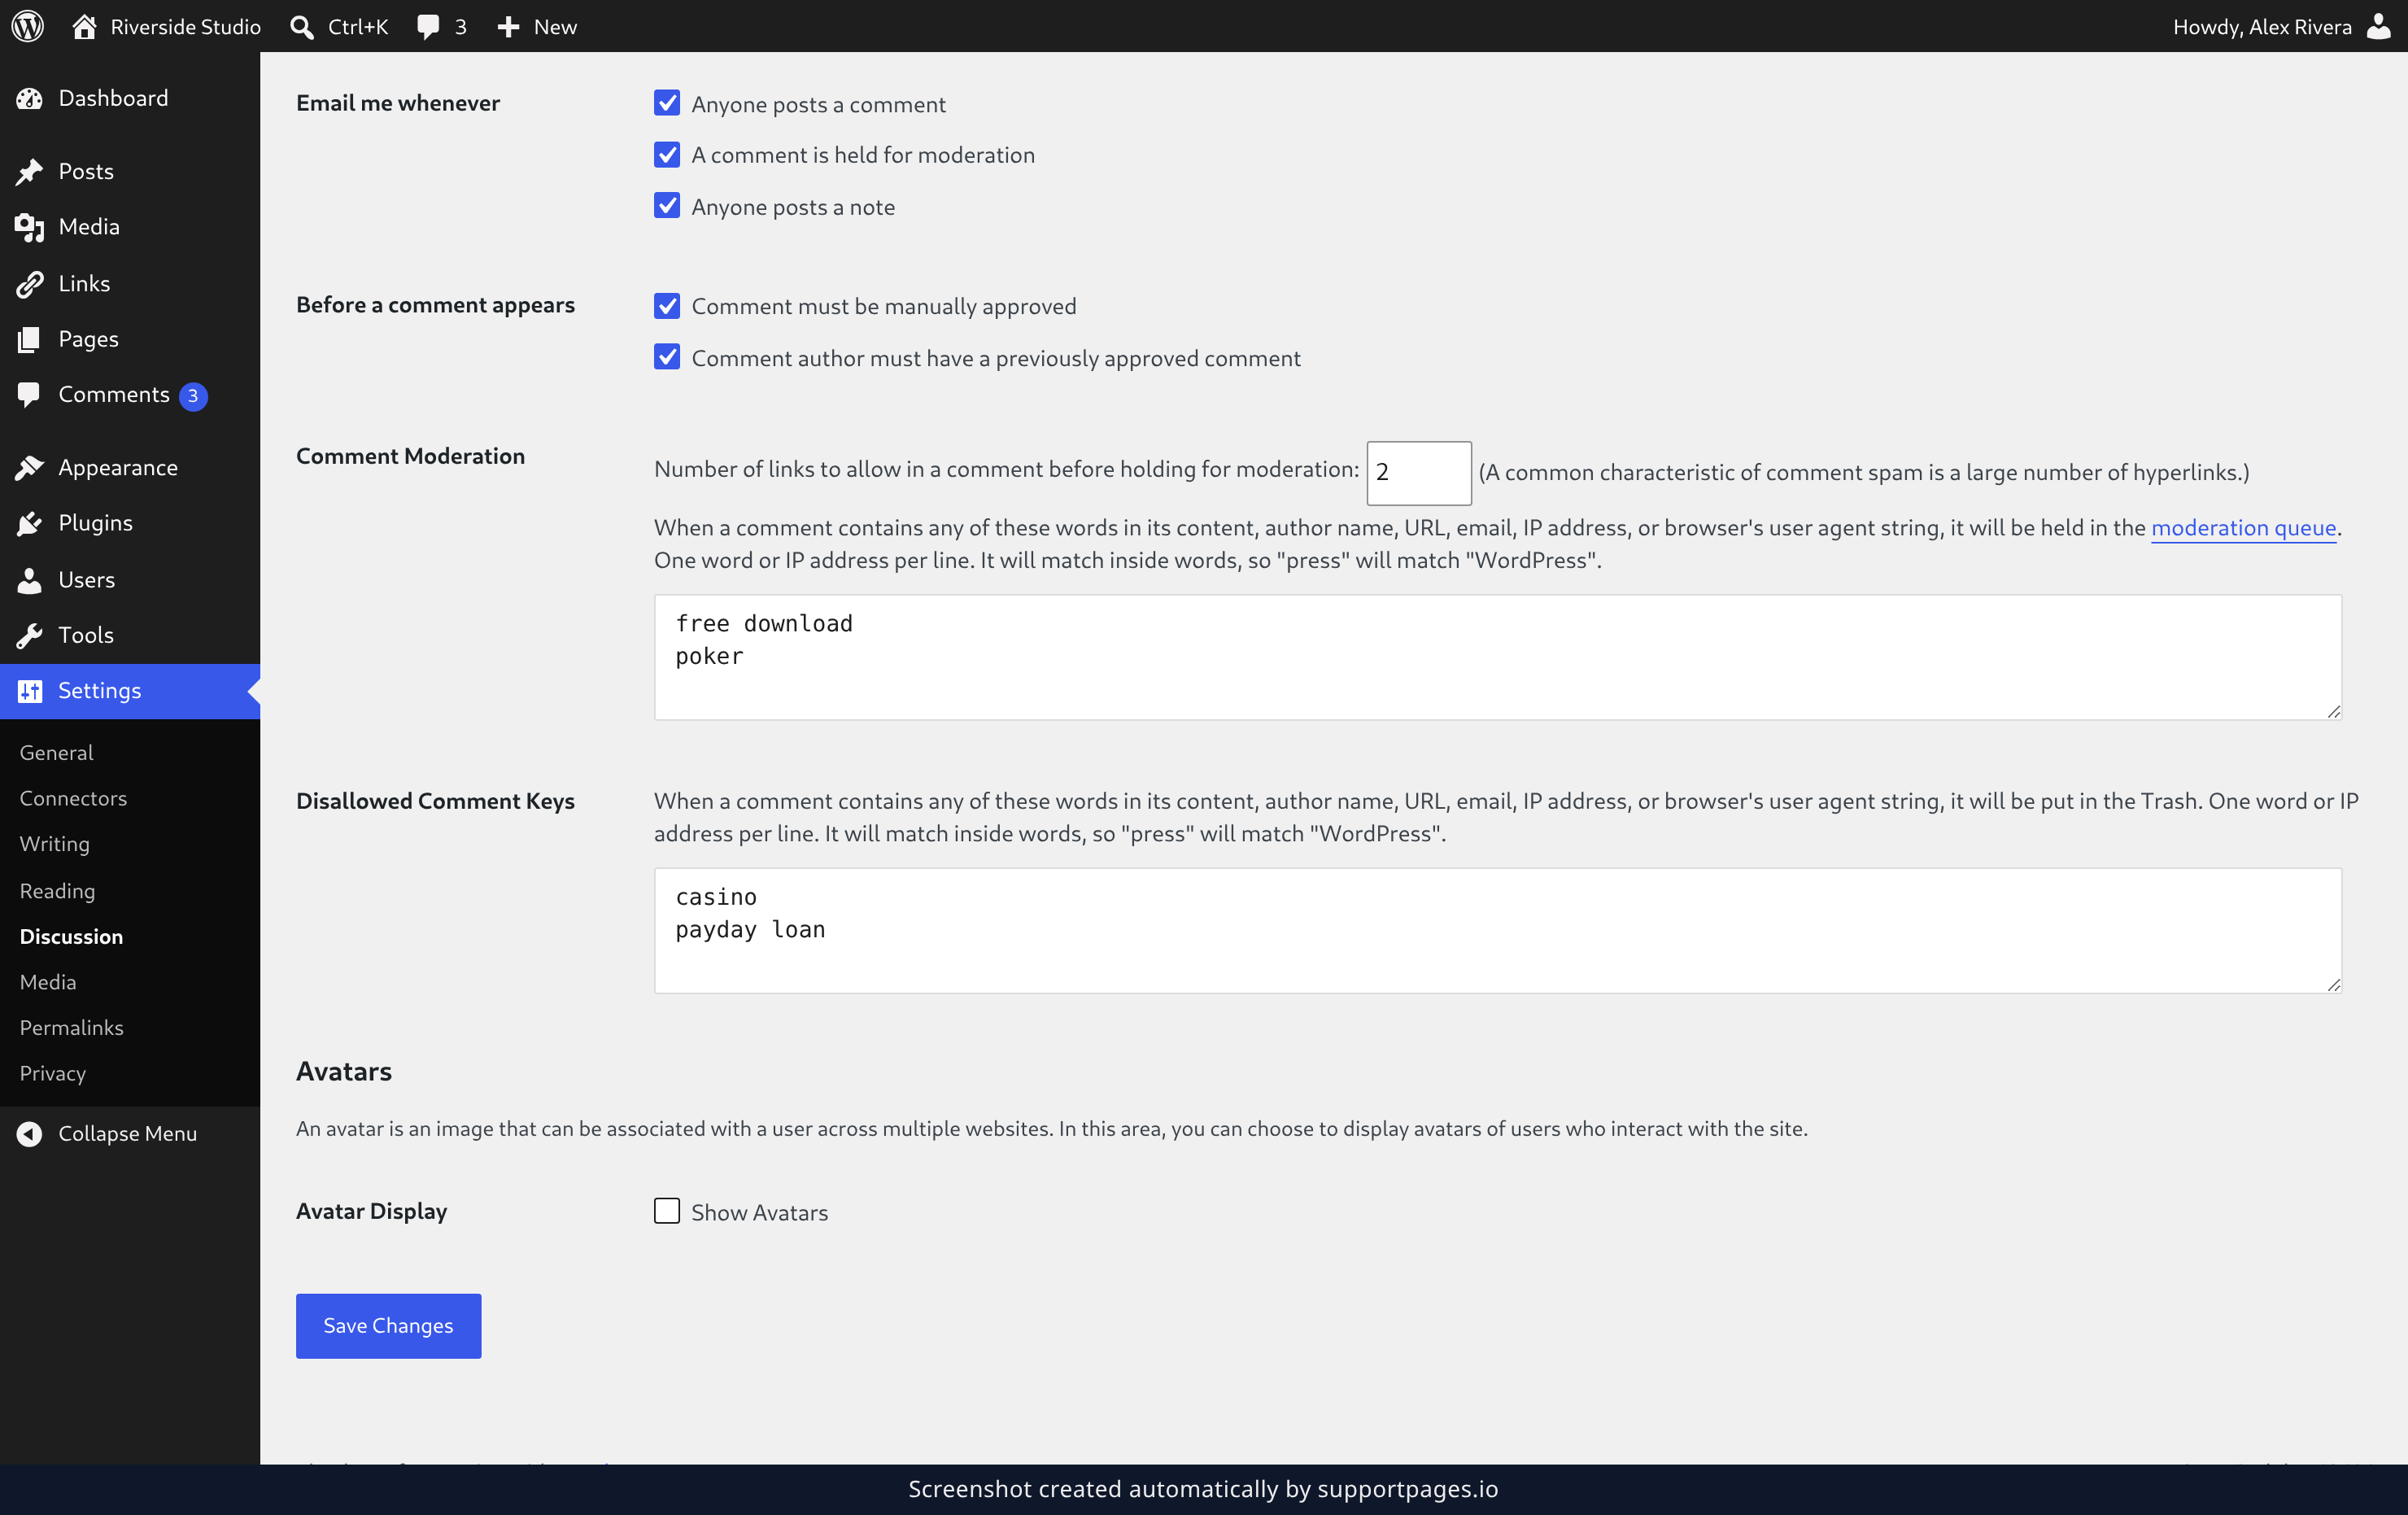Open the Writing settings submenu

(55, 844)
